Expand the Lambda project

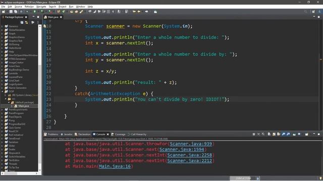[x=2, y=73]
